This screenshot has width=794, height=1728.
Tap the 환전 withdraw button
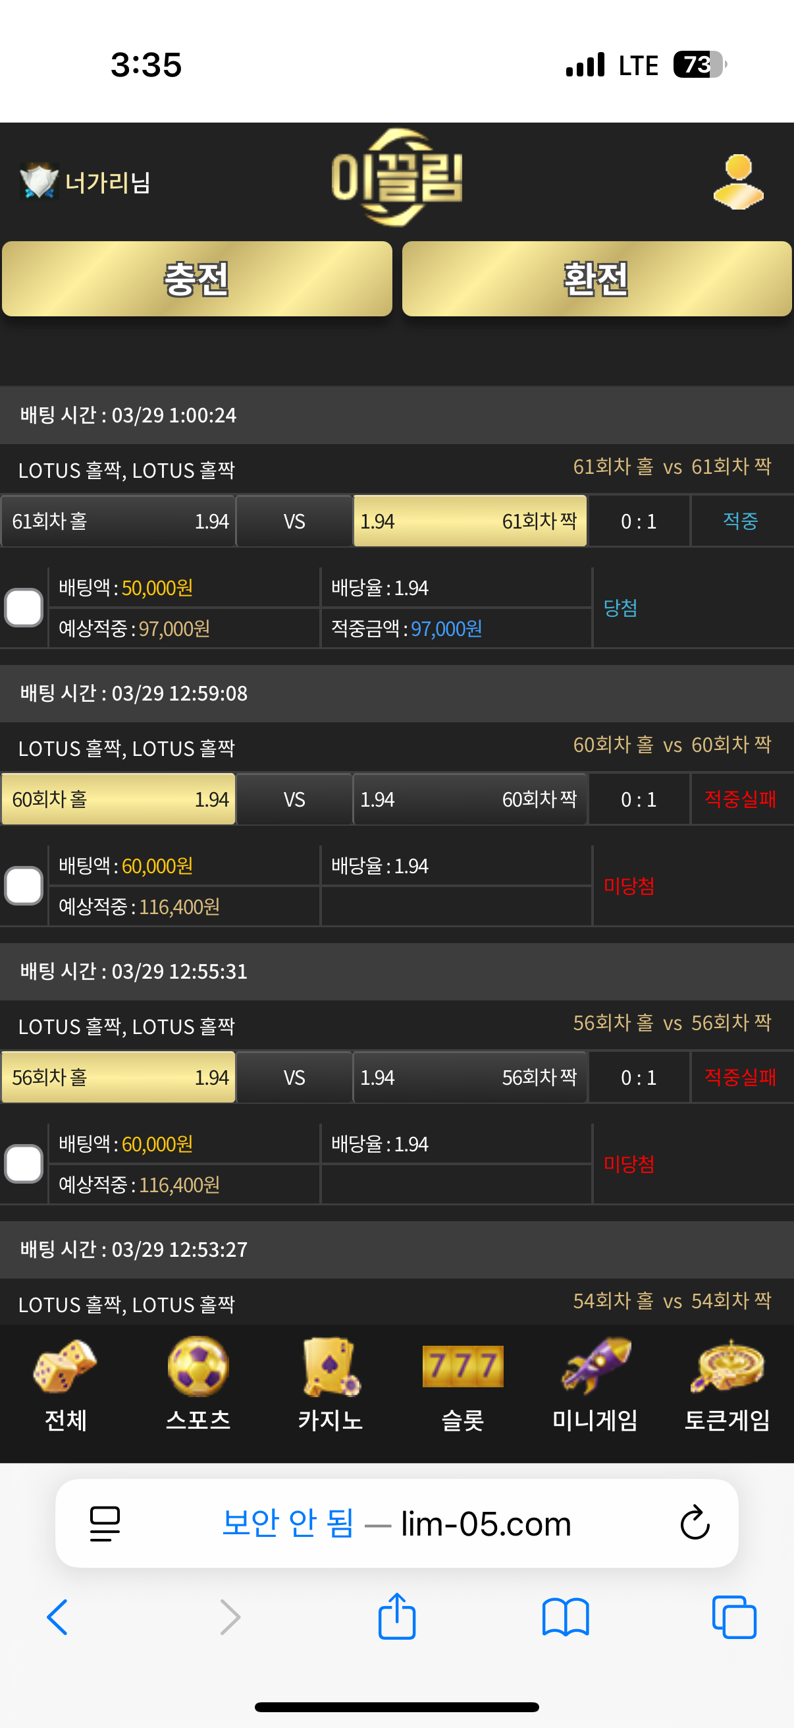[596, 279]
